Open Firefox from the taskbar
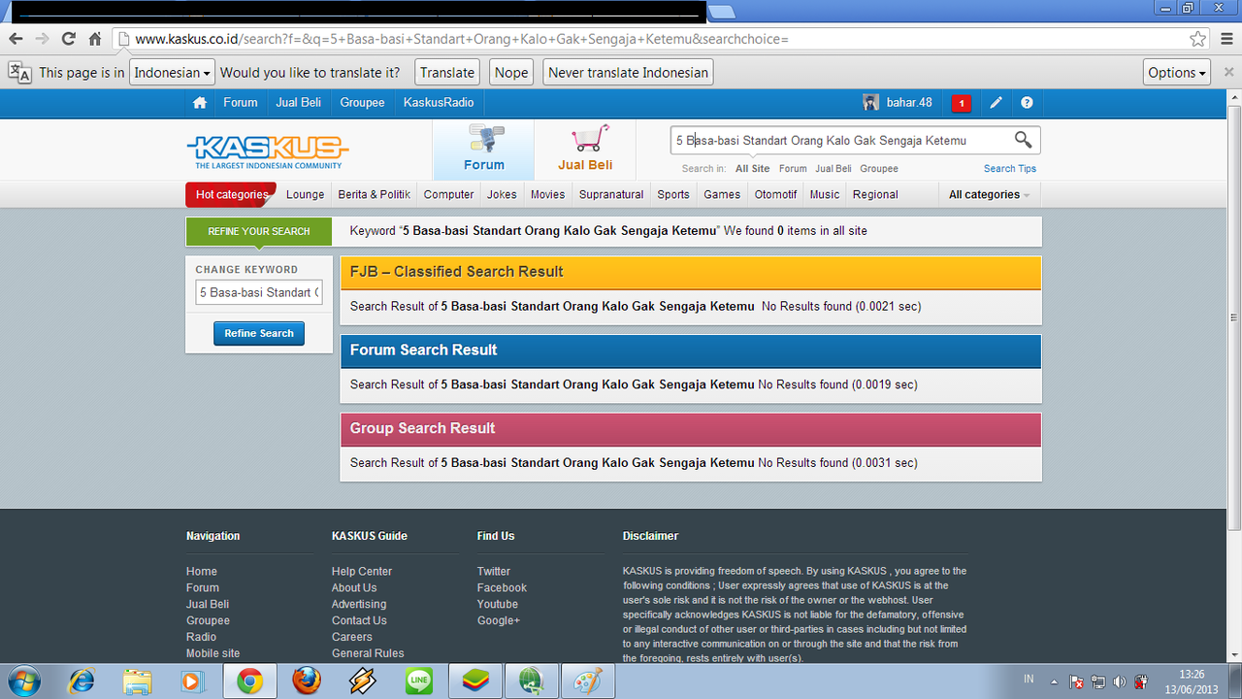The image size is (1242, 699). [307, 682]
